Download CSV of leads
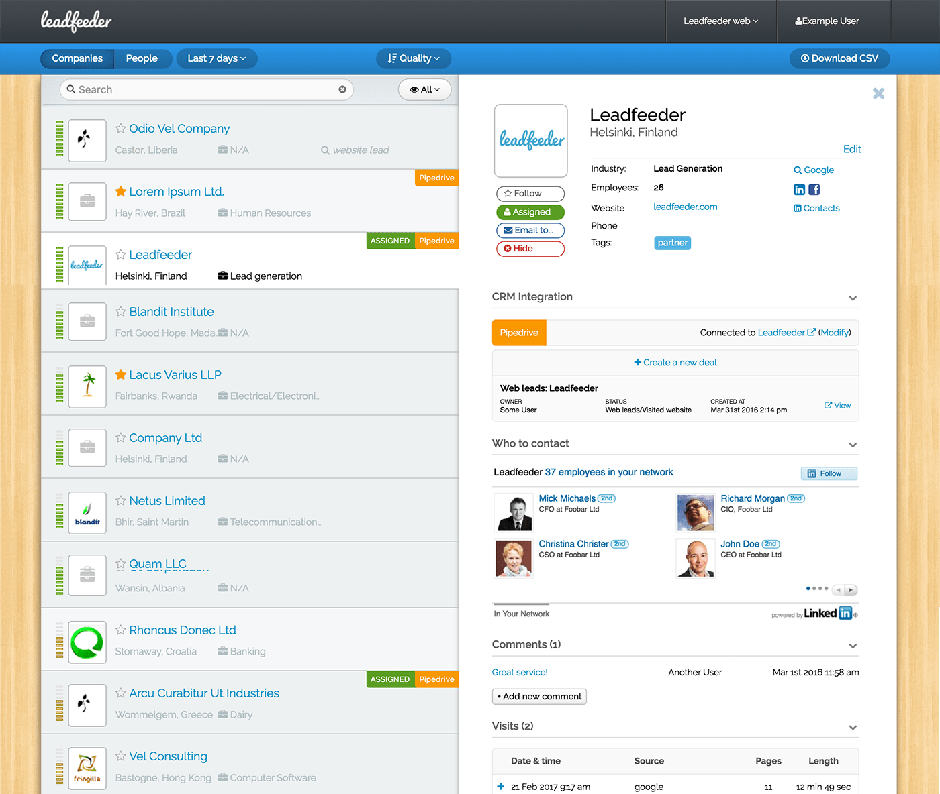The height and width of the screenshot is (794, 940). [x=839, y=58]
